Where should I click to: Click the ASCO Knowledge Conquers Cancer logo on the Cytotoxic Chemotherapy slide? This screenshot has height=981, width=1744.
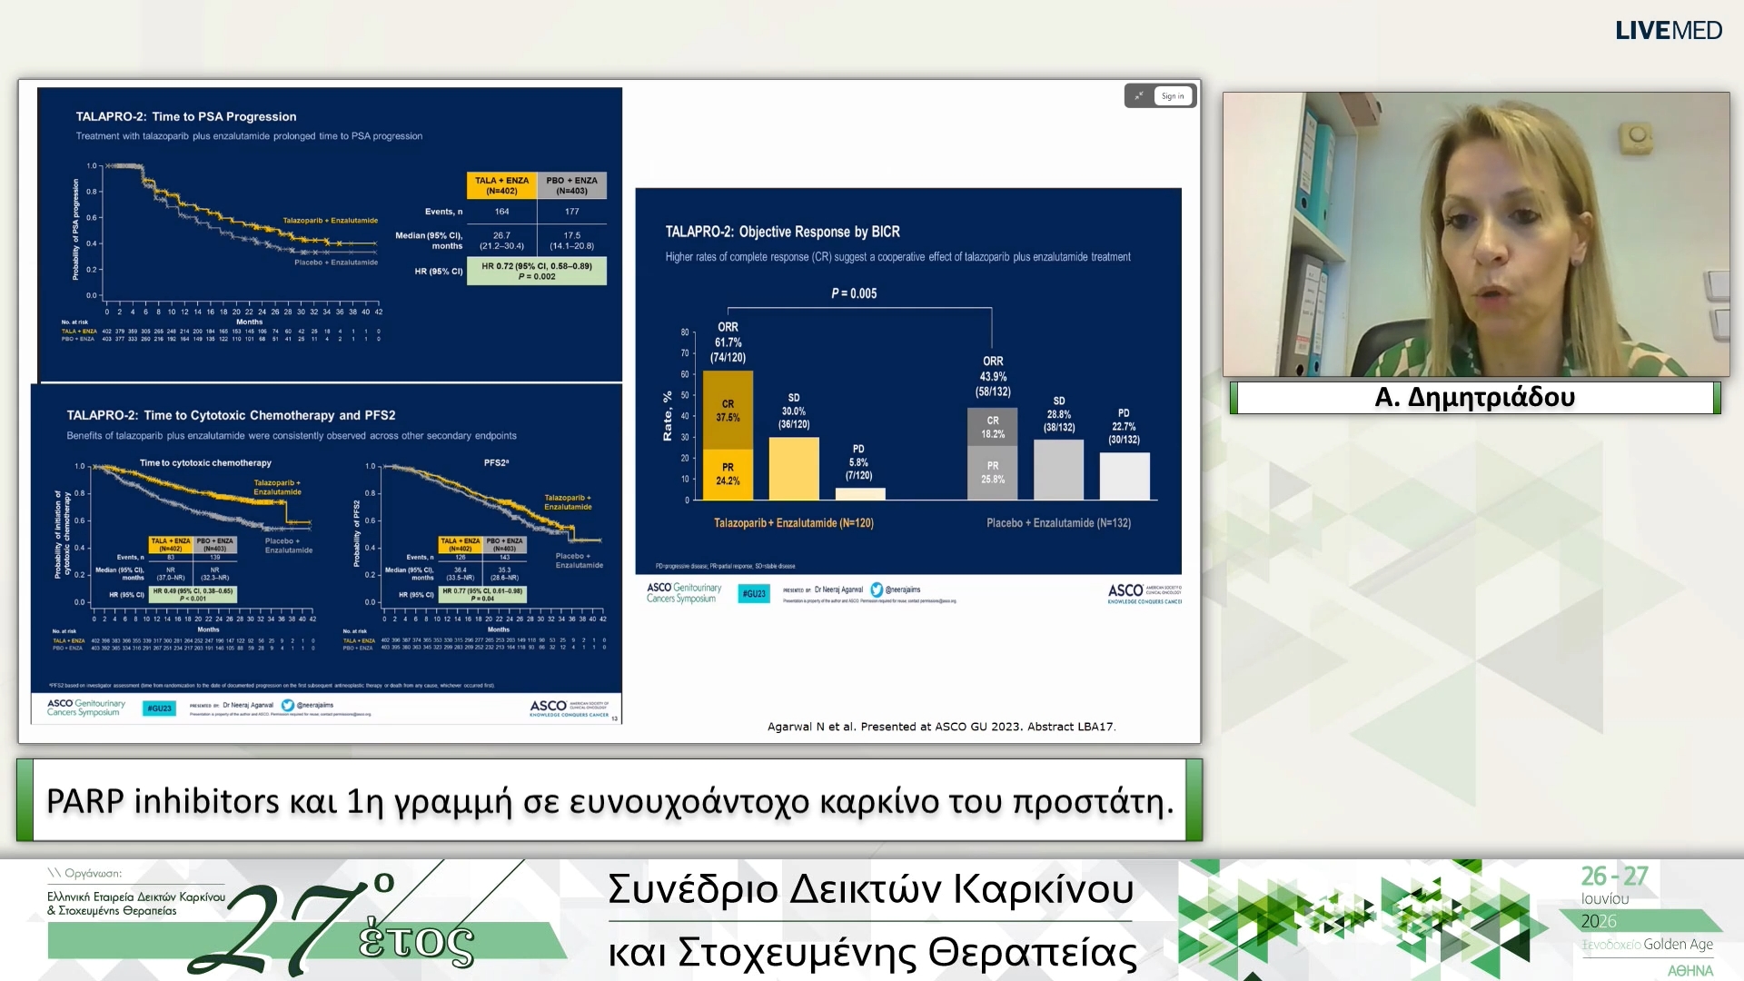click(570, 708)
